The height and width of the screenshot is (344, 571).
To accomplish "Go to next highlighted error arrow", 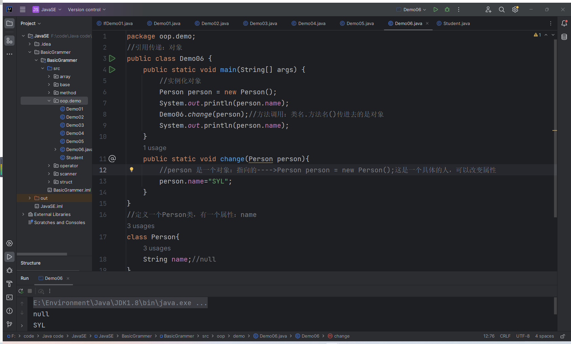I will pyautogui.click(x=553, y=35).
